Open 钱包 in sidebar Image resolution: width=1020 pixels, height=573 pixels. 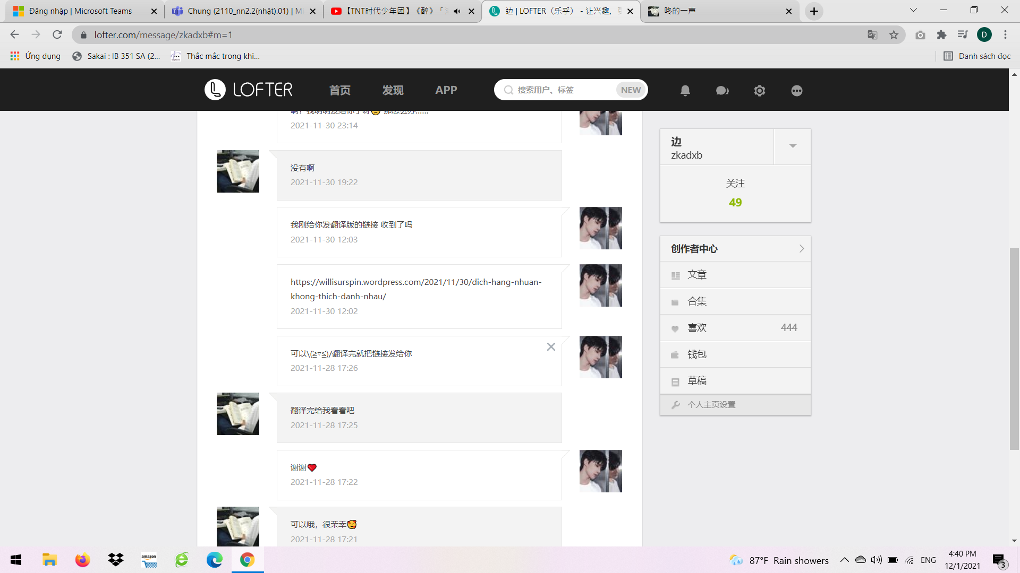(735, 354)
